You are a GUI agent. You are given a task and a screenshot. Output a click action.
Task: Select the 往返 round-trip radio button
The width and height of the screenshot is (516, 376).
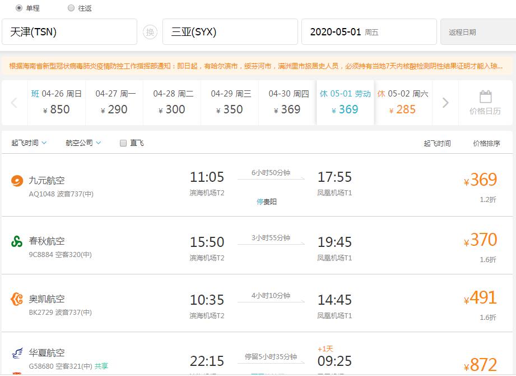(x=72, y=7)
